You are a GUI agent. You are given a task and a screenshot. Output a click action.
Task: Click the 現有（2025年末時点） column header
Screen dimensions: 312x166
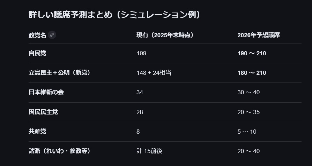tap(165, 35)
